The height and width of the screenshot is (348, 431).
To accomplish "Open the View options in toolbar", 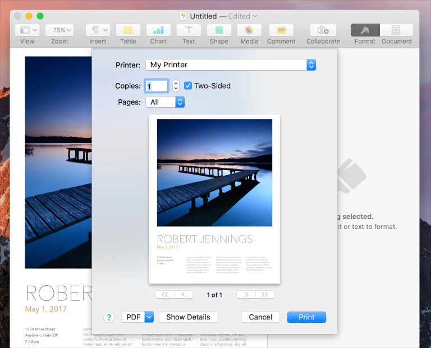I will (27, 30).
